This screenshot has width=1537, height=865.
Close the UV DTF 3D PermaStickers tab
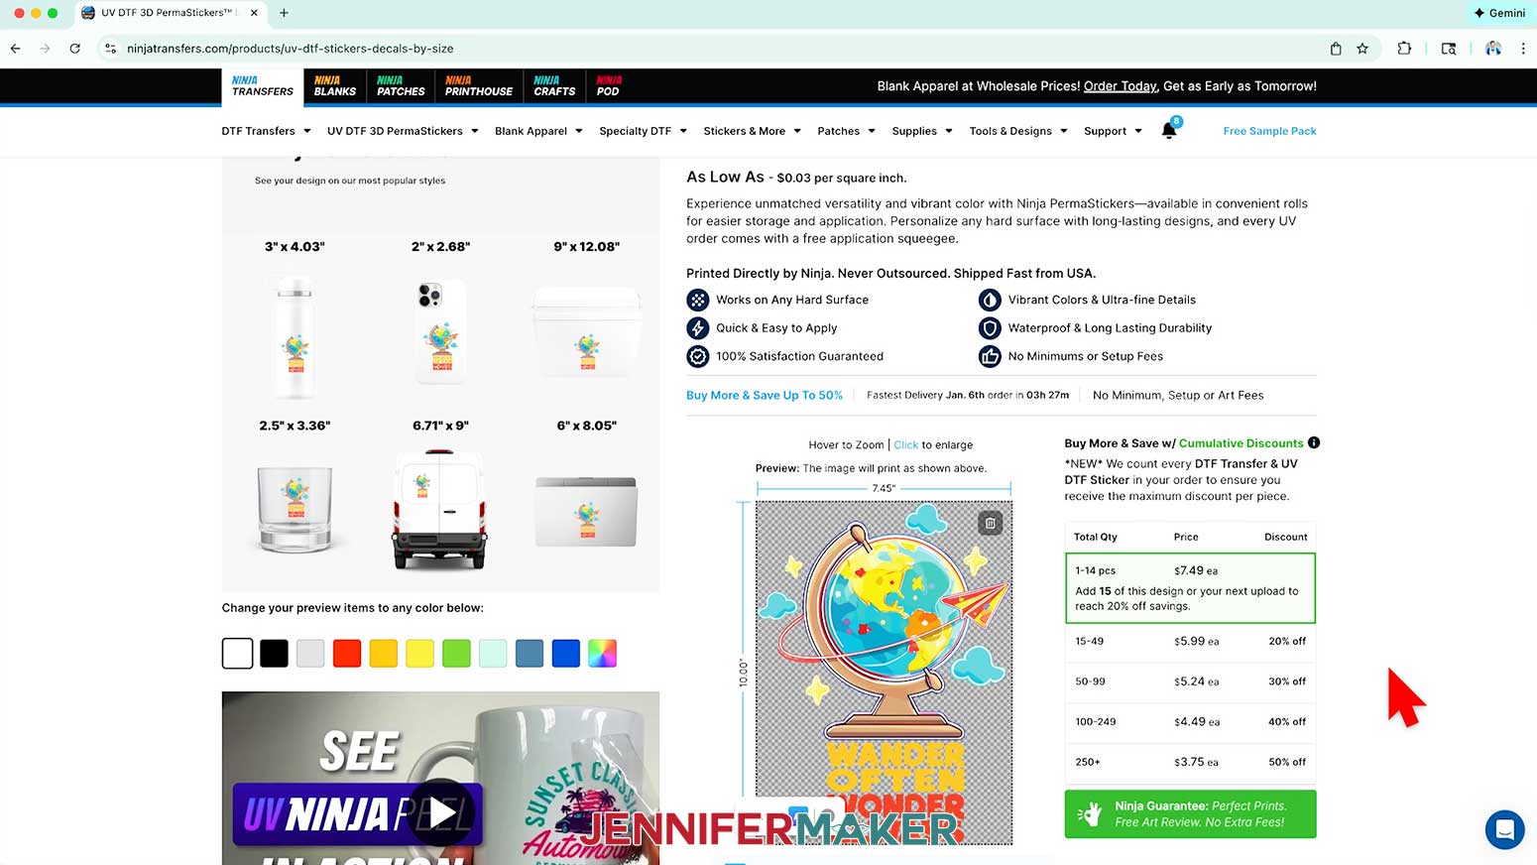tap(254, 13)
